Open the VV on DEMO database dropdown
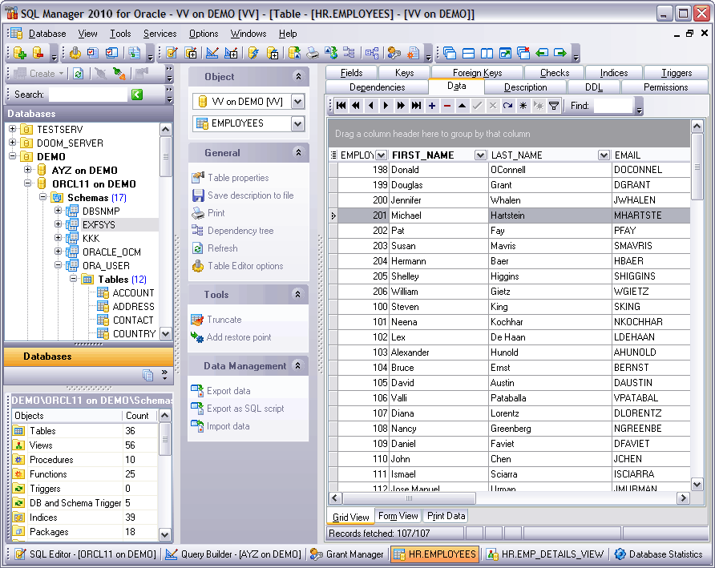The image size is (715, 568). [297, 102]
